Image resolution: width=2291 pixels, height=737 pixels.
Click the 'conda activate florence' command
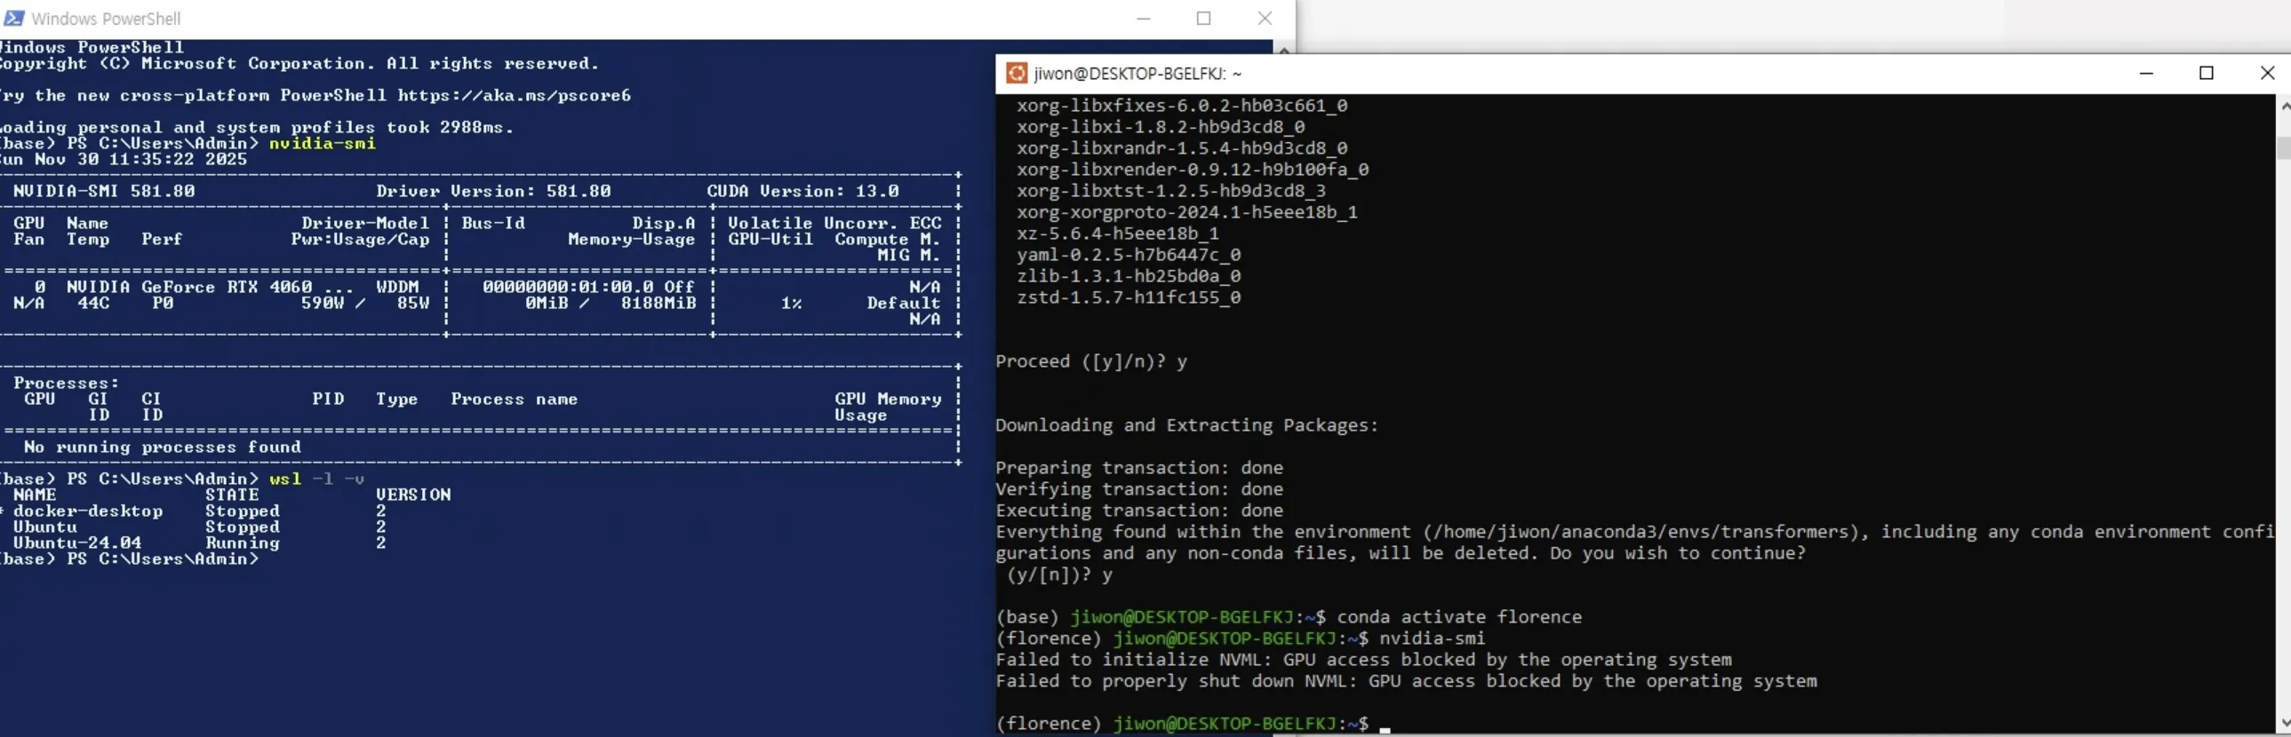(x=1459, y=618)
